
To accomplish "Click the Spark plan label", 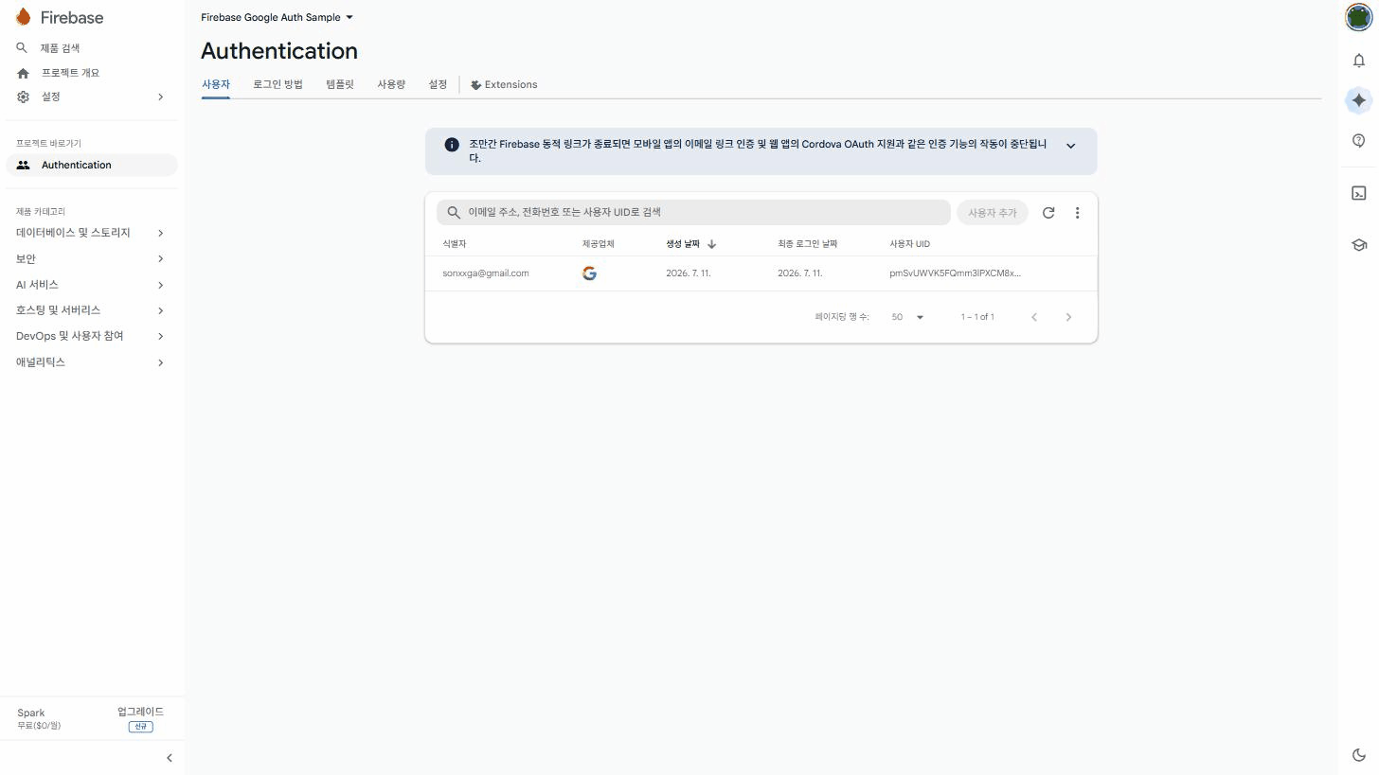I will pos(31,713).
